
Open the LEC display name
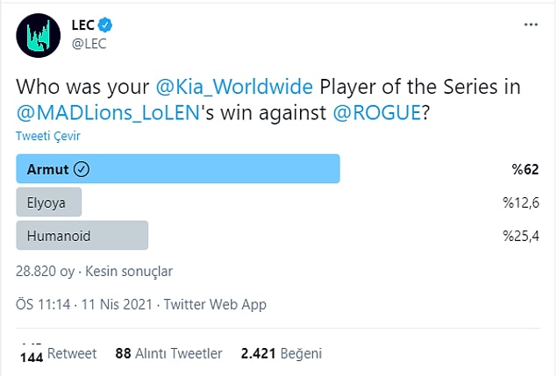[x=82, y=25]
